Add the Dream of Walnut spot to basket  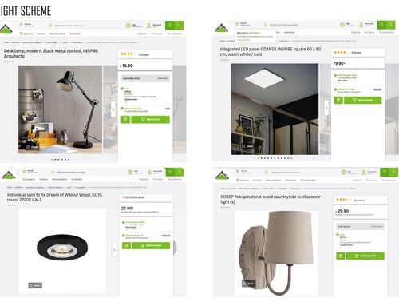click(x=151, y=245)
